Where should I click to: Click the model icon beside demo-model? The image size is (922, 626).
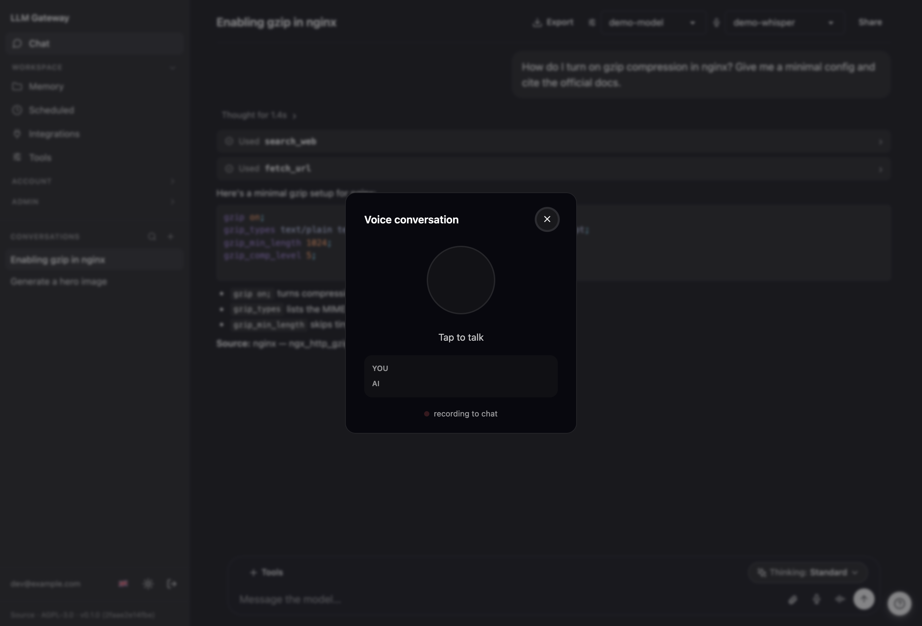[591, 23]
